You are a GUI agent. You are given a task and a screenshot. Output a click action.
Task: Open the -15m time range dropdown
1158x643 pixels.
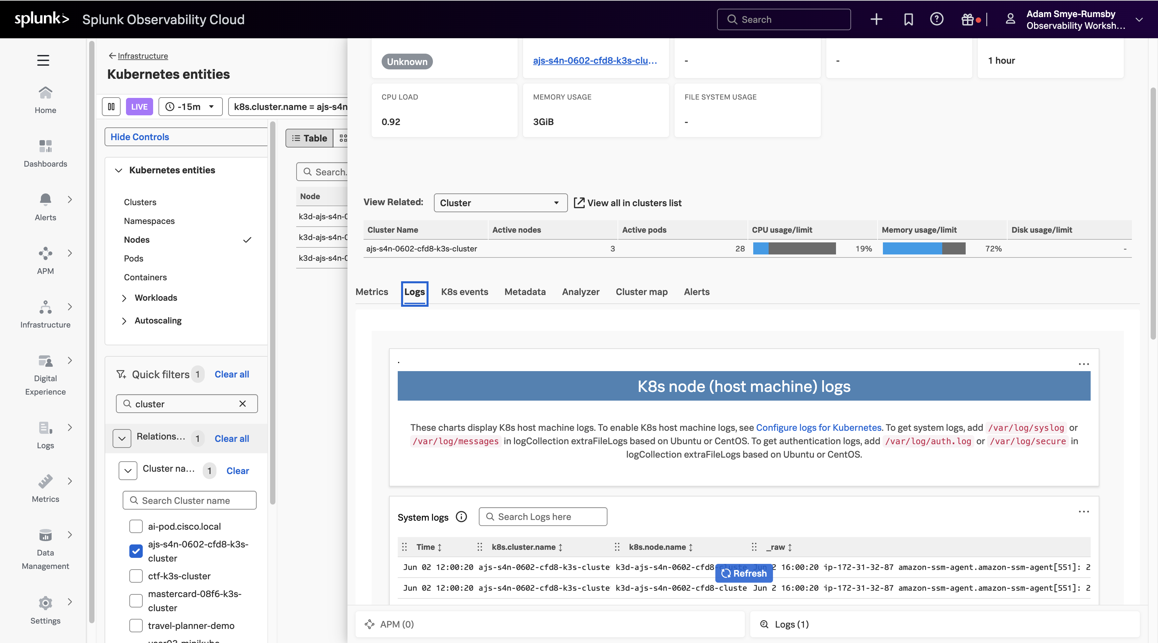191,107
